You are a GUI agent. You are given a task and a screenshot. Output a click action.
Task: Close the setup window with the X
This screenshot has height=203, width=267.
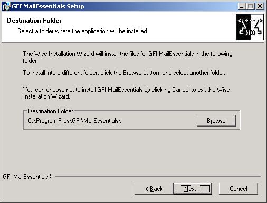click(x=260, y=6)
